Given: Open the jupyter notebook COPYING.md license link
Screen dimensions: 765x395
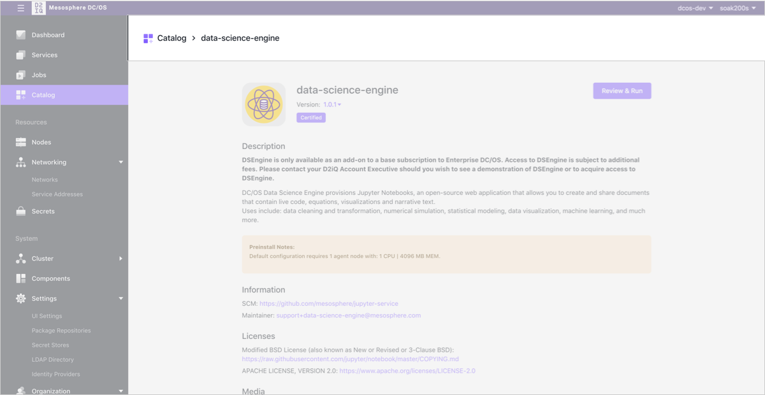Looking at the screenshot, I should [351, 359].
